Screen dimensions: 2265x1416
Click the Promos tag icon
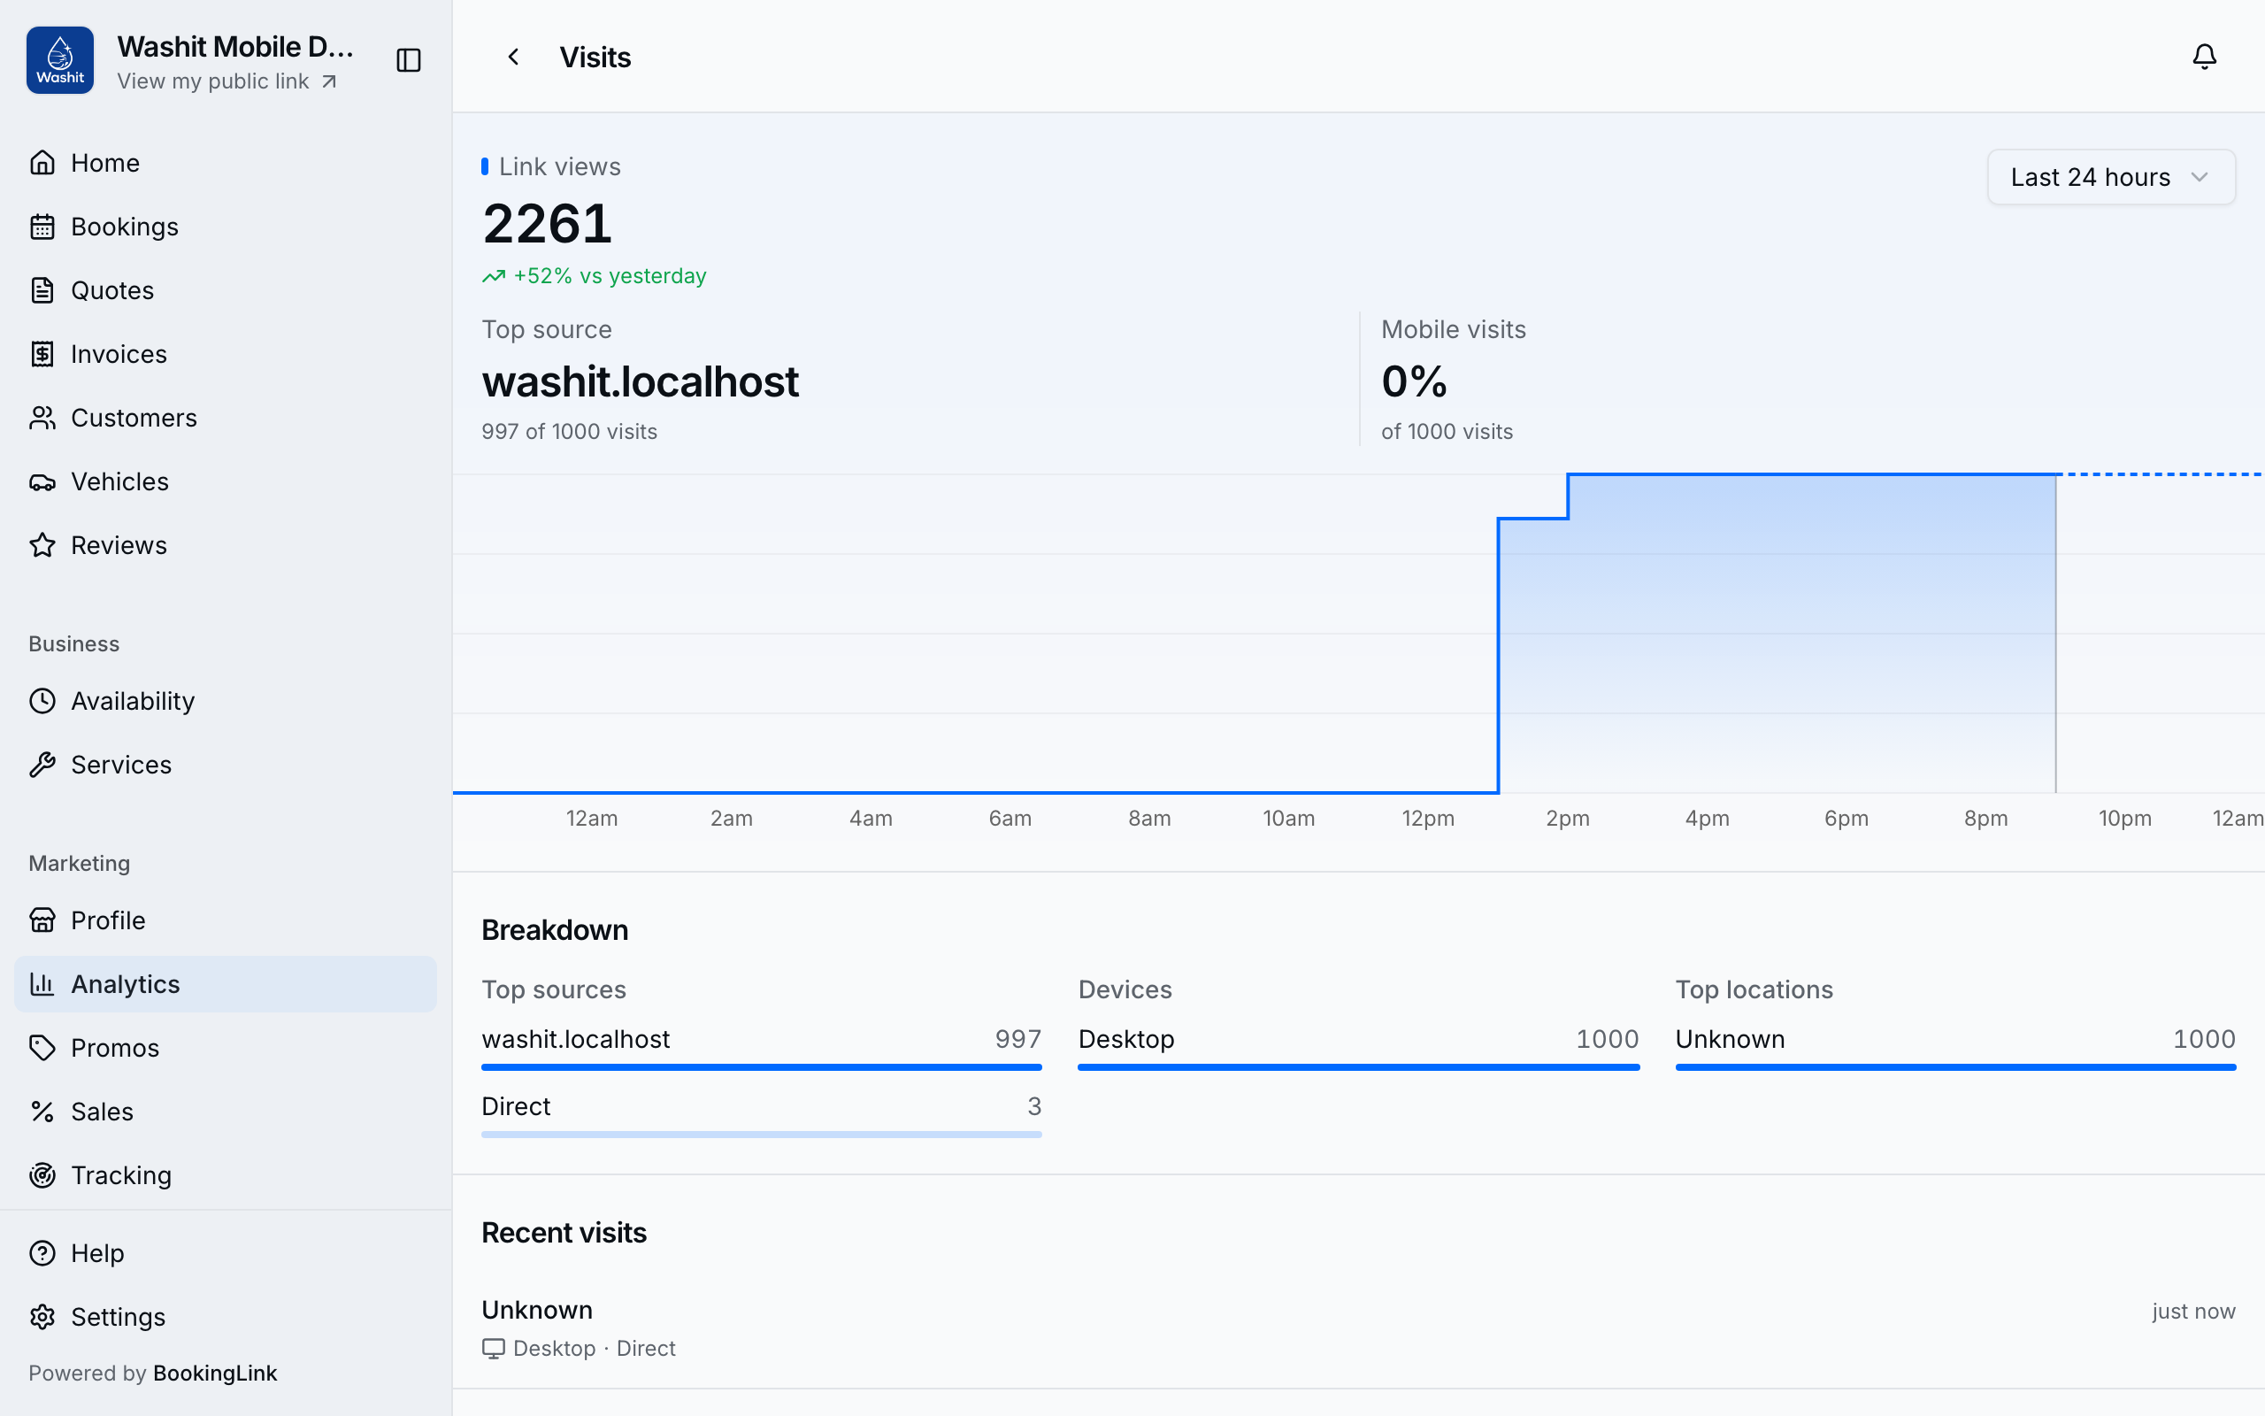pyautogui.click(x=42, y=1047)
